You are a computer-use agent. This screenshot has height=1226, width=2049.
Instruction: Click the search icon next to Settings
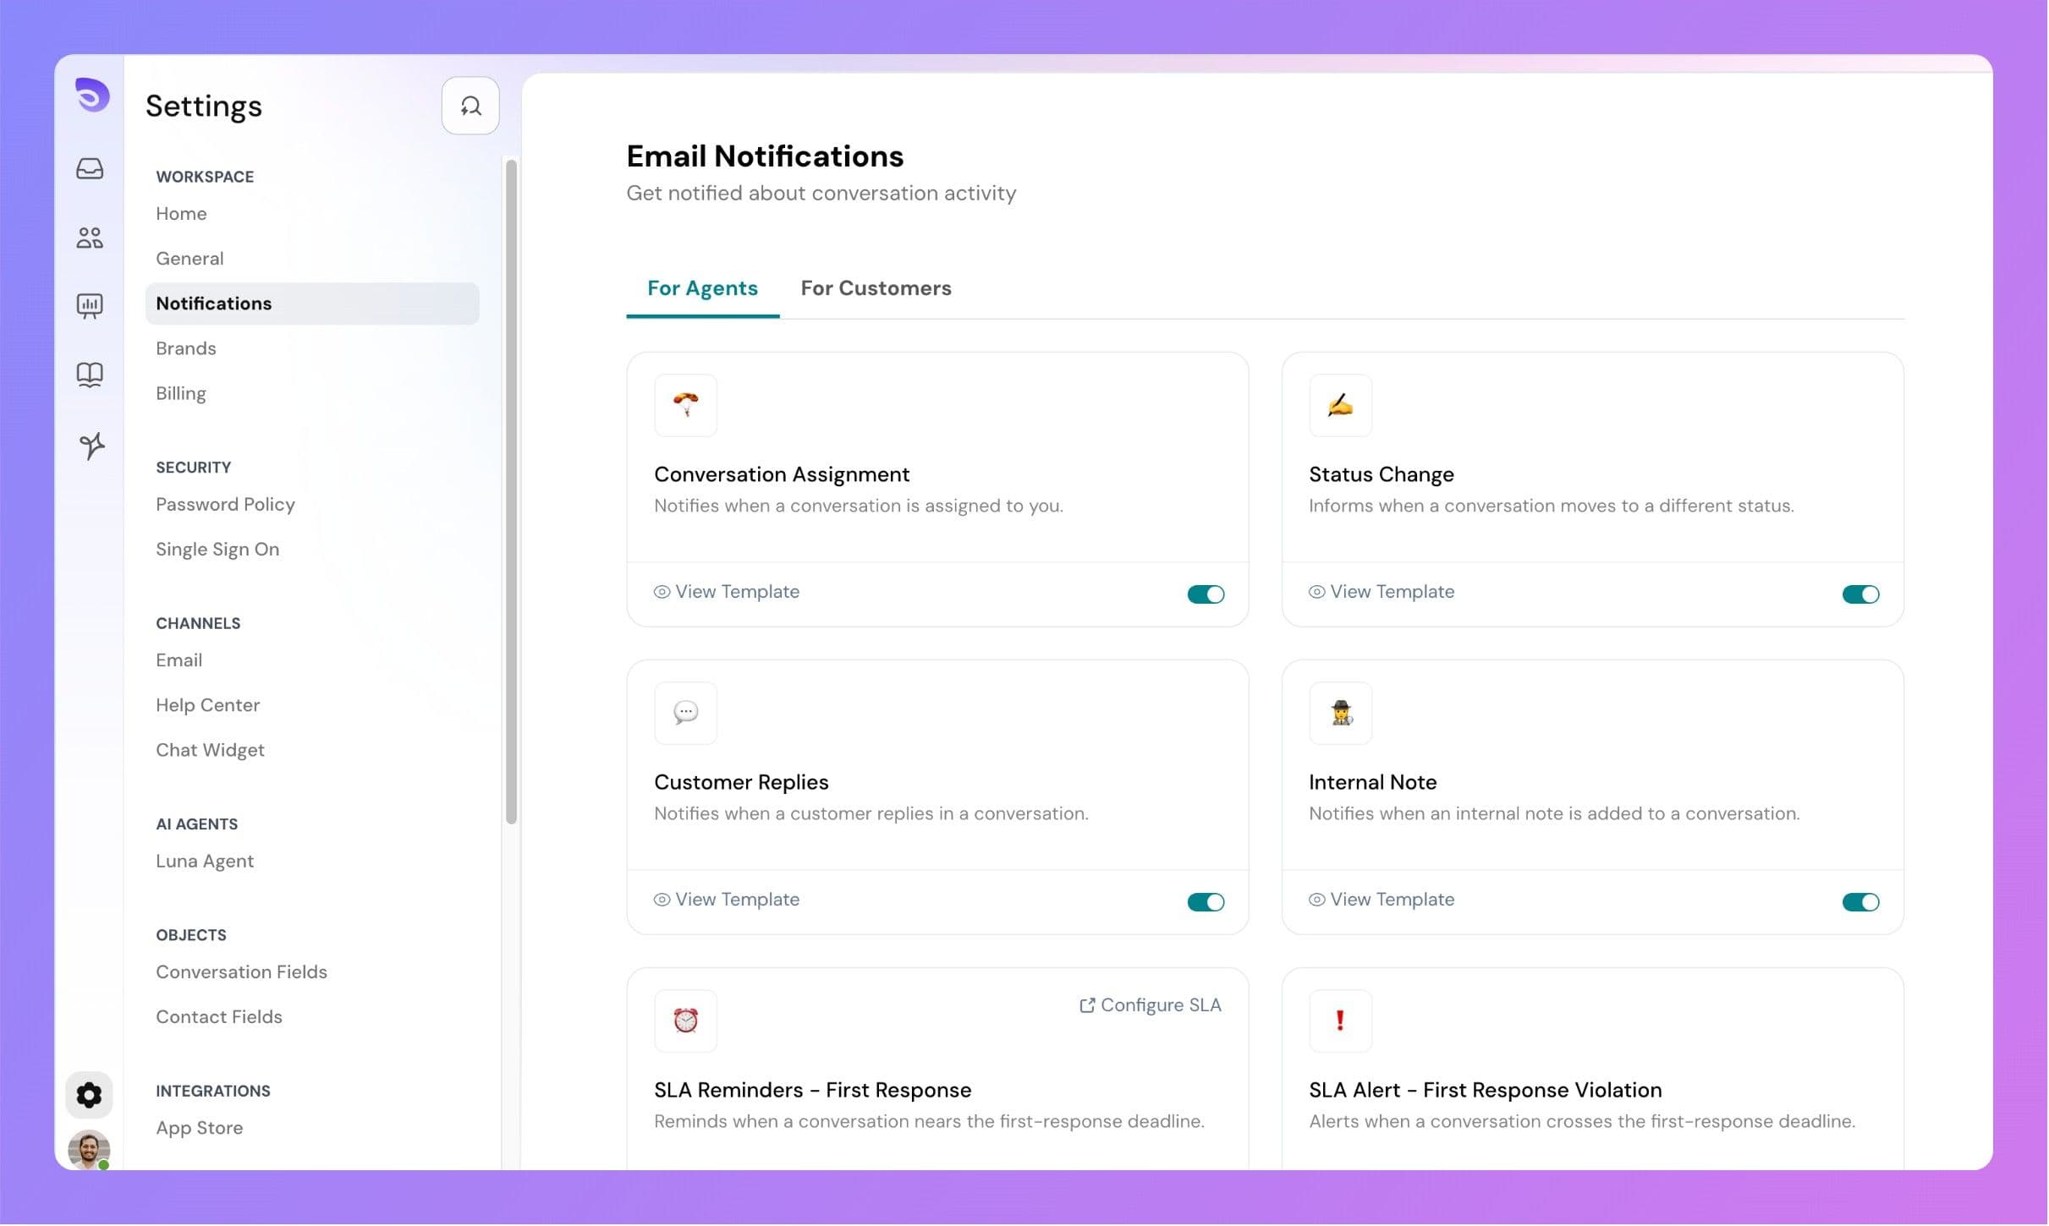pos(471,105)
